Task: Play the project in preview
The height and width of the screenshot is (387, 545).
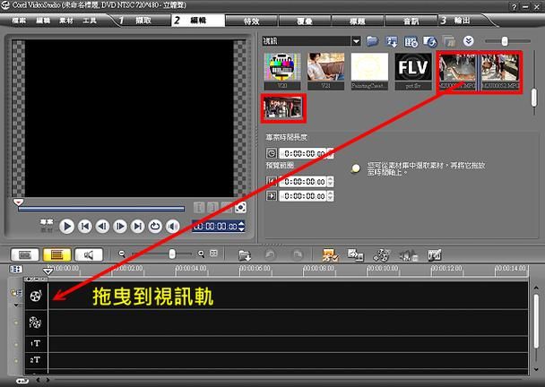Action: pyautogui.click(x=66, y=227)
